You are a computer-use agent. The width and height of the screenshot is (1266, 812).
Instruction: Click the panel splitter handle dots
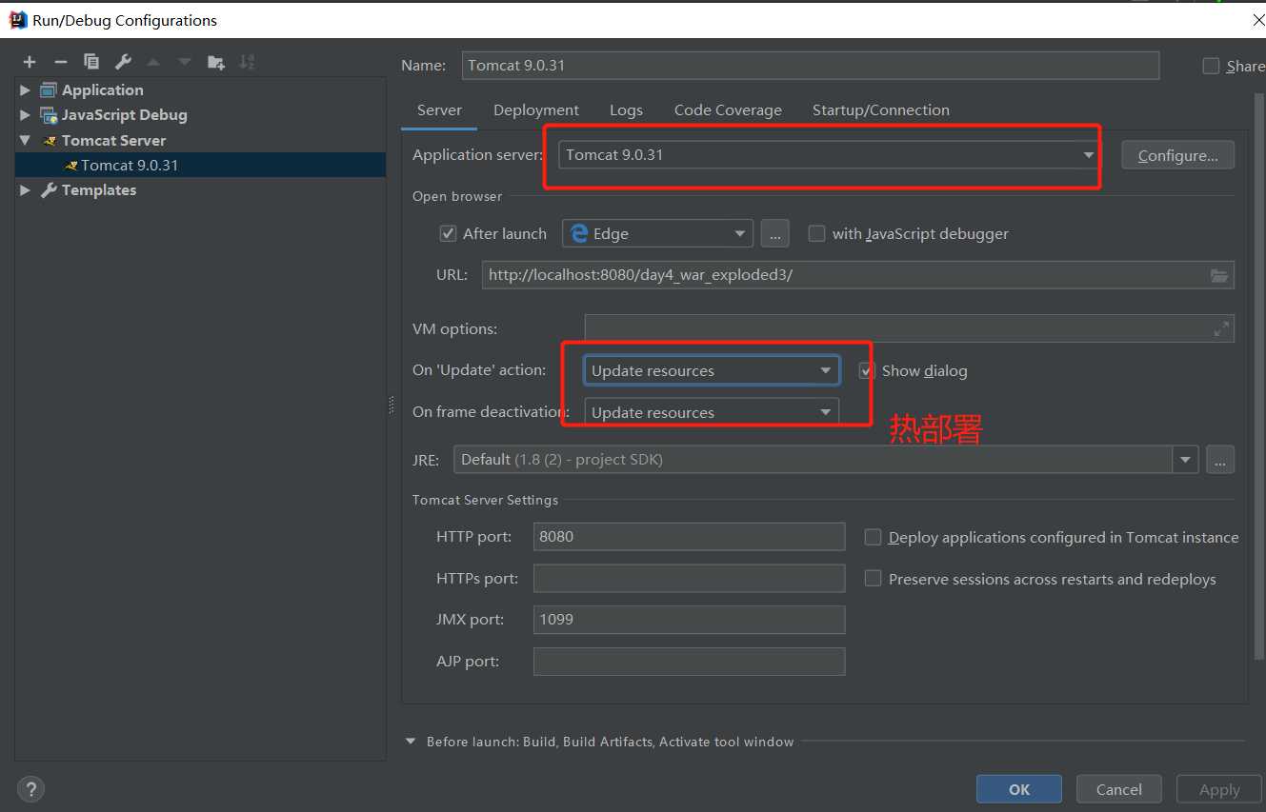(392, 406)
